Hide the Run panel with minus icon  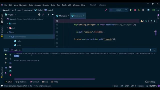(154, 50)
